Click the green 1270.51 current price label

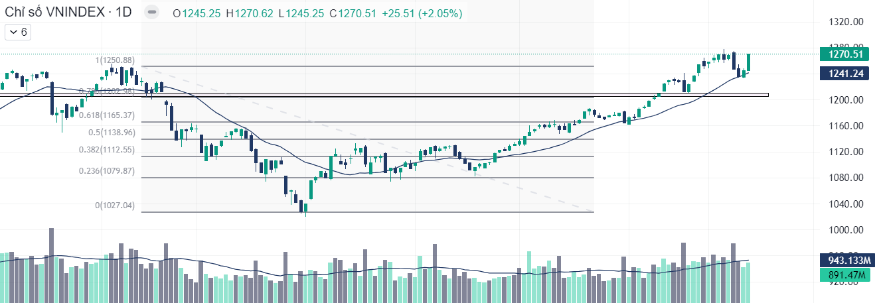click(844, 54)
